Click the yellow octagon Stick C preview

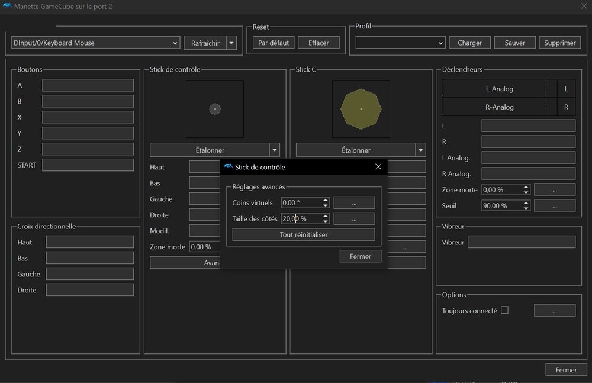361,109
